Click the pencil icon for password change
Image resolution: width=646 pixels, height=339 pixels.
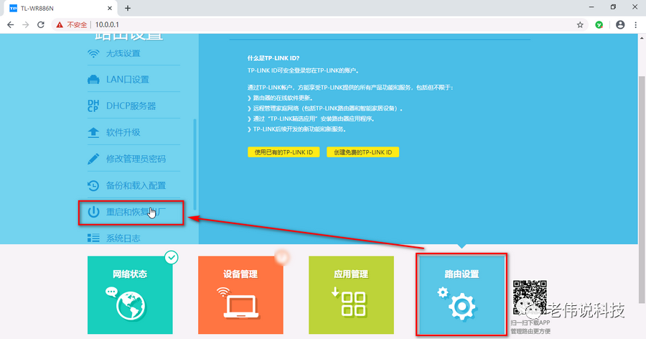pos(93,159)
